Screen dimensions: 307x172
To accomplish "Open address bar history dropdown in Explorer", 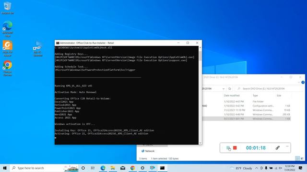I will (224, 89).
